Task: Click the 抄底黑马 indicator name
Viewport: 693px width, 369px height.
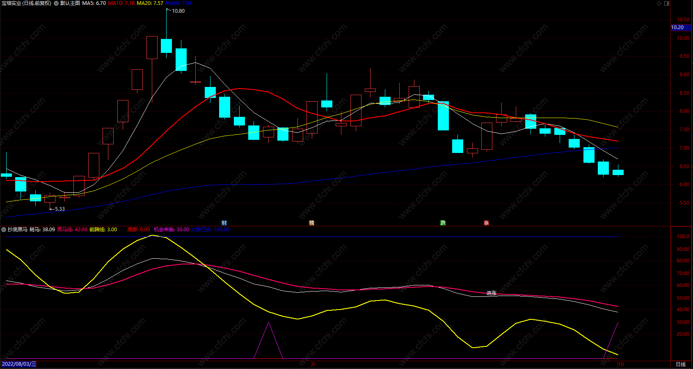Action: 18,230
